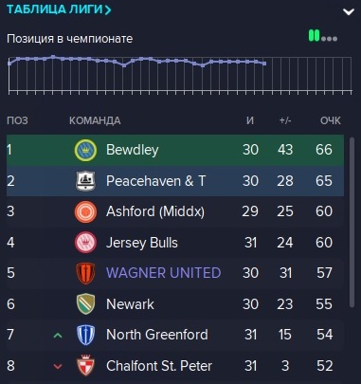This screenshot has height=384, width=361.
Task: Click the Peacehaven & T club crest
Action: tap(85, 181)
